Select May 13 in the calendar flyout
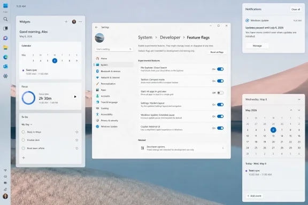 273,136
